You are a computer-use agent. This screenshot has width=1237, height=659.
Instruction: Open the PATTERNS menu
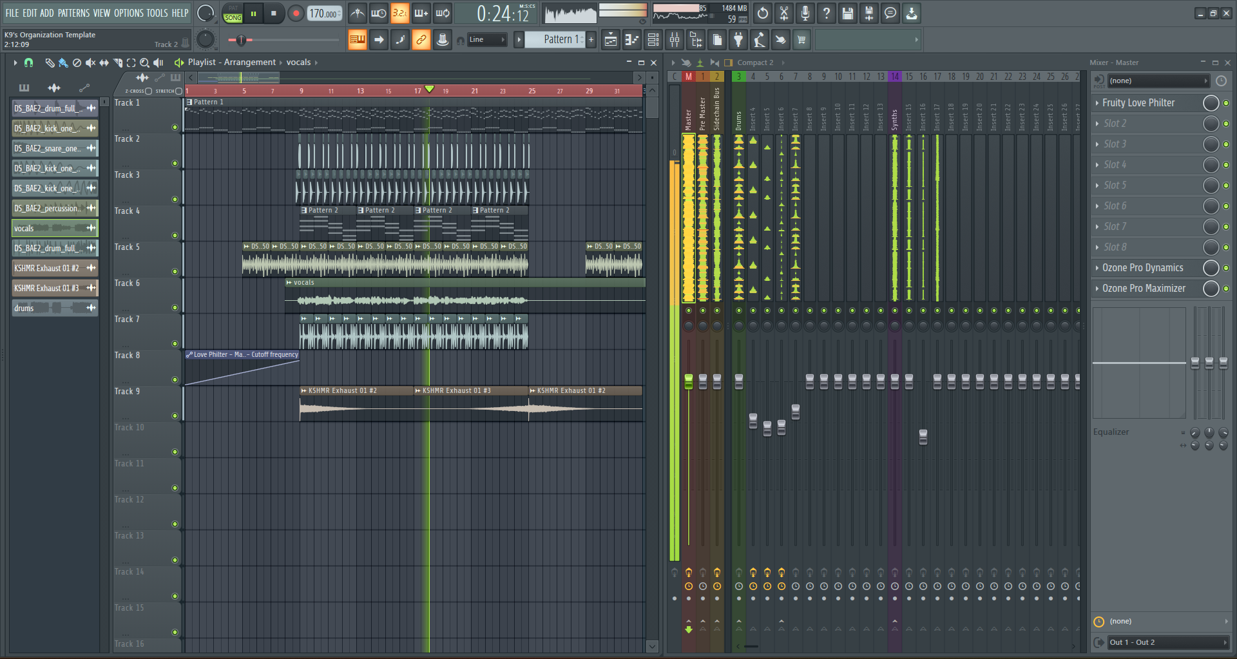73,13
